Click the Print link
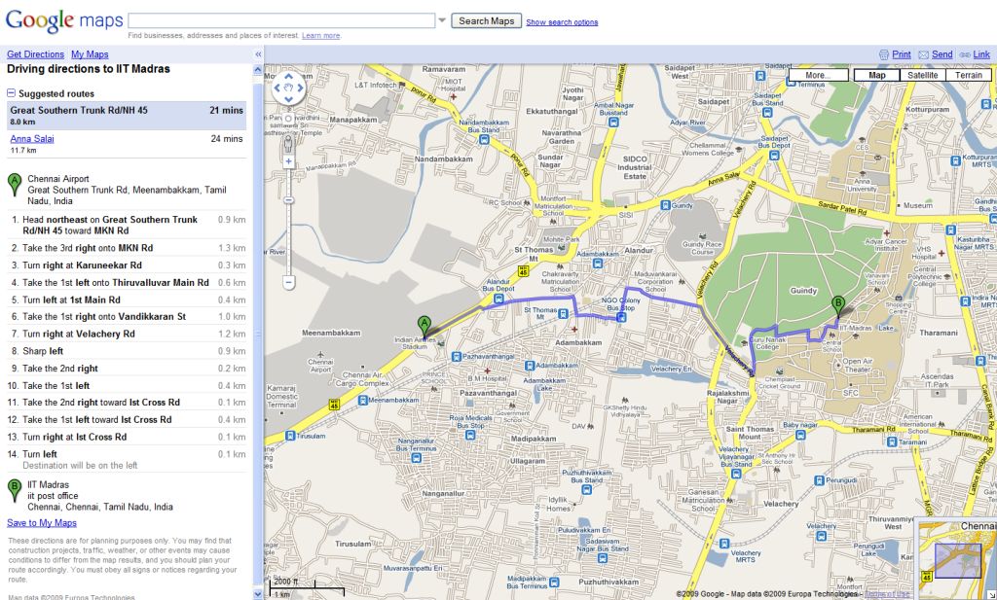The height and width of the screenshot is (600, 997). point(901,54)
